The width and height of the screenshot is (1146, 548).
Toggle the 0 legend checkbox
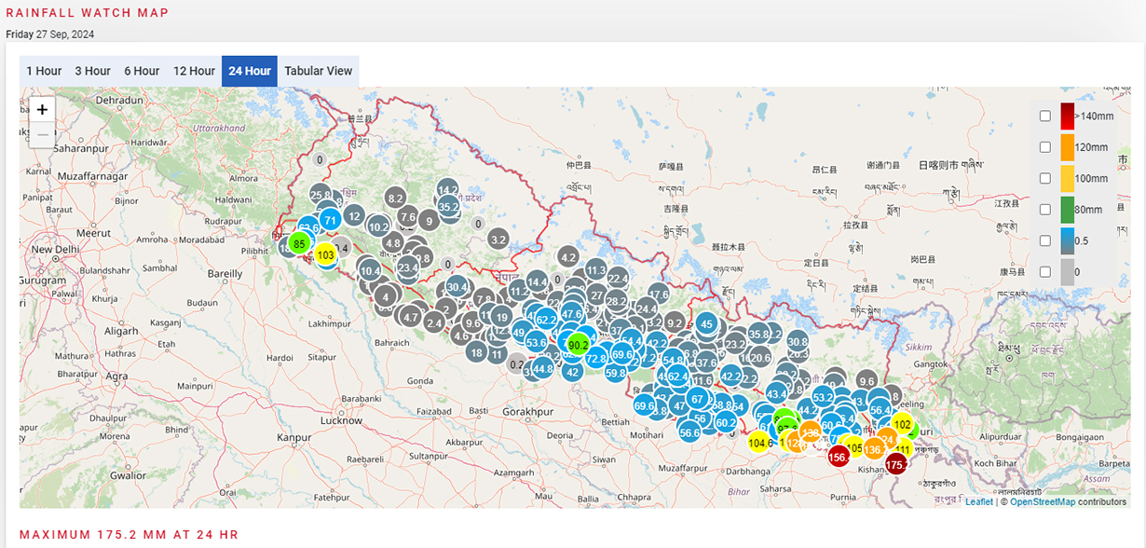point(1045,271)
